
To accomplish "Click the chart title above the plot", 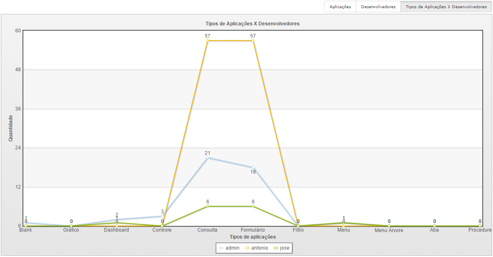I will click(x=253, y=23).
